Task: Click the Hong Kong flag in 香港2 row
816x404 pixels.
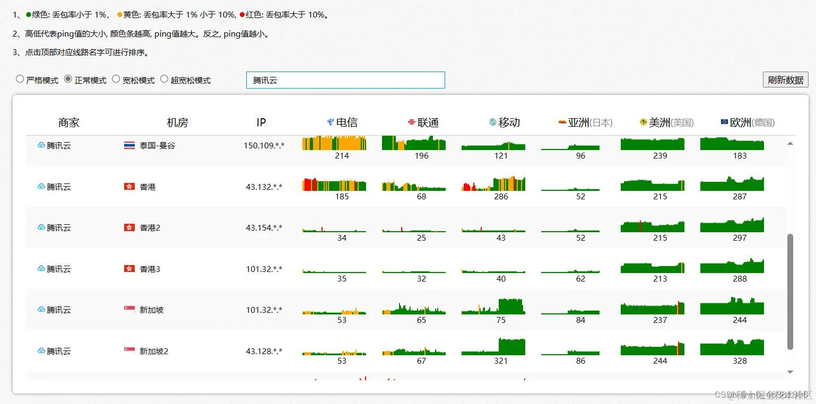Action: click(x=129, y=227)
